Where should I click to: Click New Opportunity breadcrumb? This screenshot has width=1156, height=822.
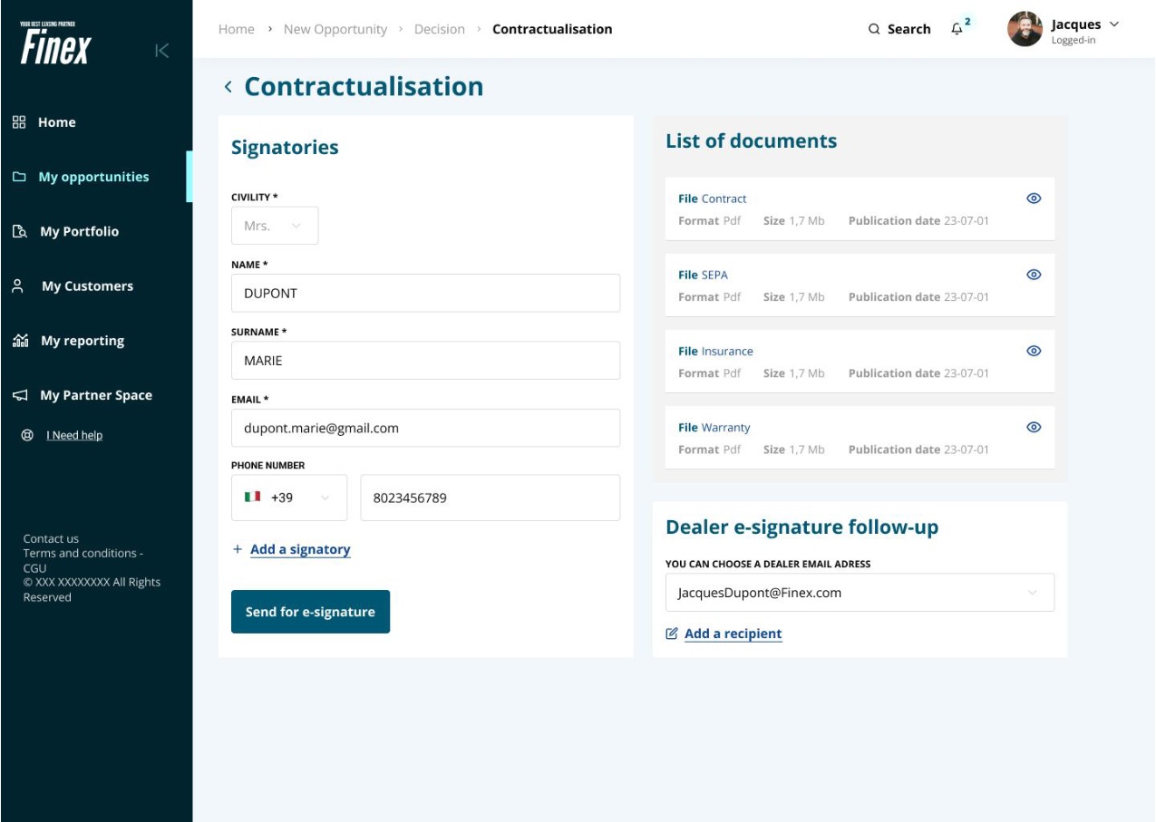coord(335,29)
